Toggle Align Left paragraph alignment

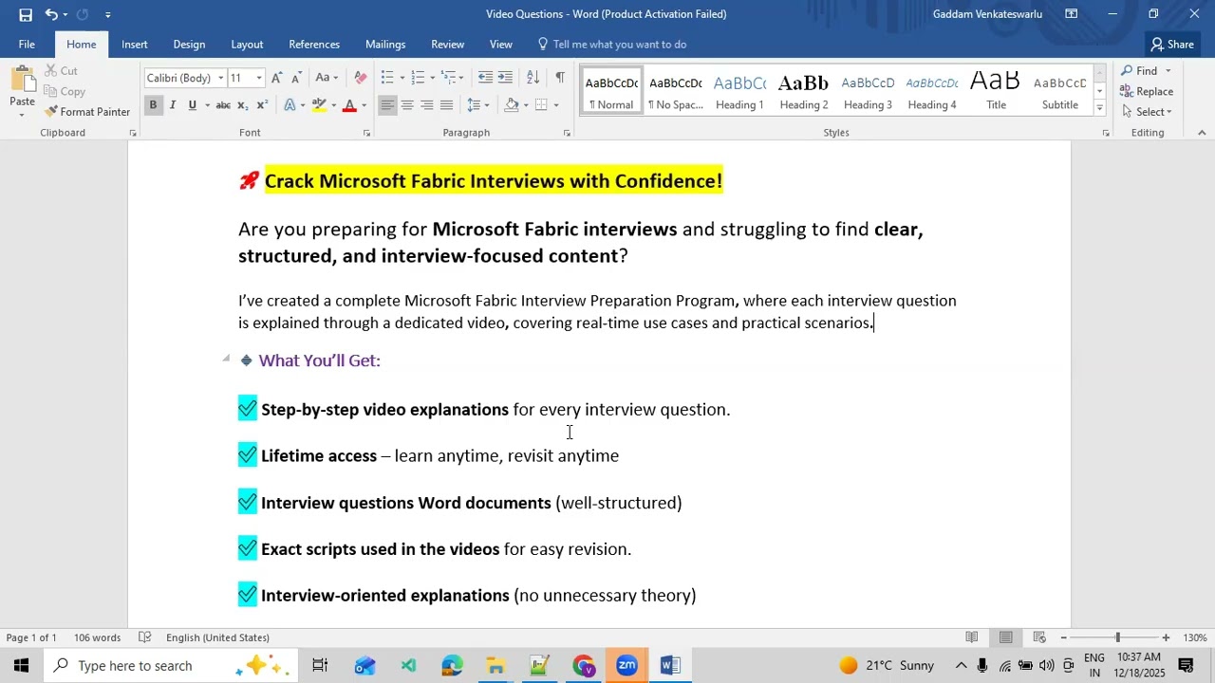point(387,105)
